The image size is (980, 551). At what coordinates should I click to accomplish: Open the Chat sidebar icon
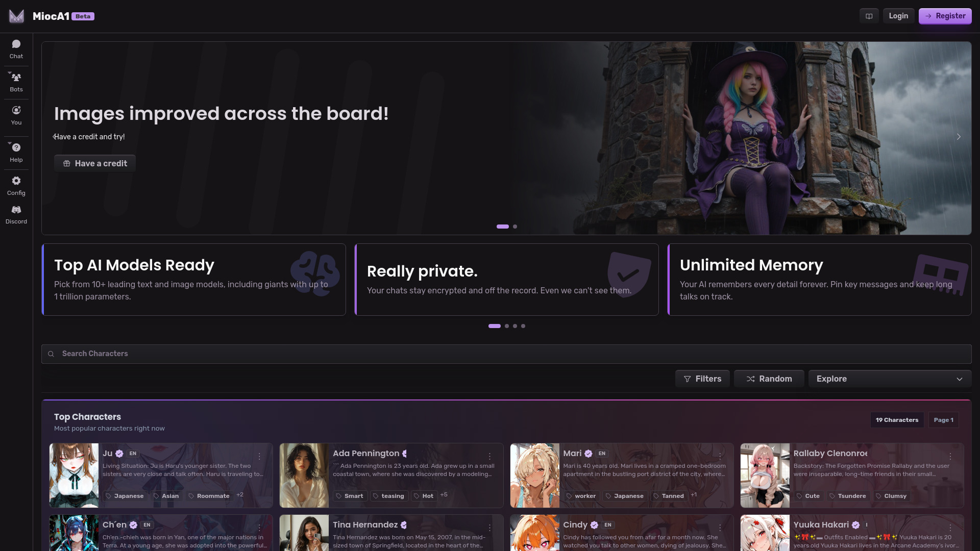pyautogui.click(x=16, y=49)
